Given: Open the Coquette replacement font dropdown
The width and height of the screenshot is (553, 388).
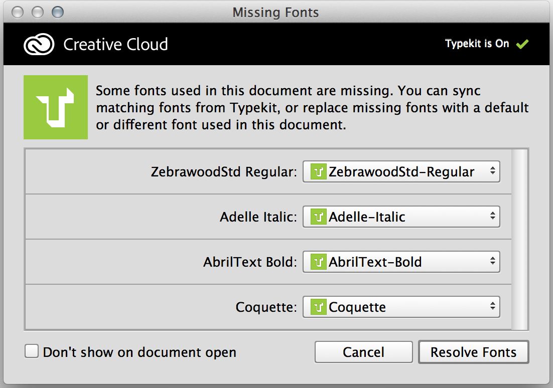Looking at the screenshot, I should (x=401, y=306).
